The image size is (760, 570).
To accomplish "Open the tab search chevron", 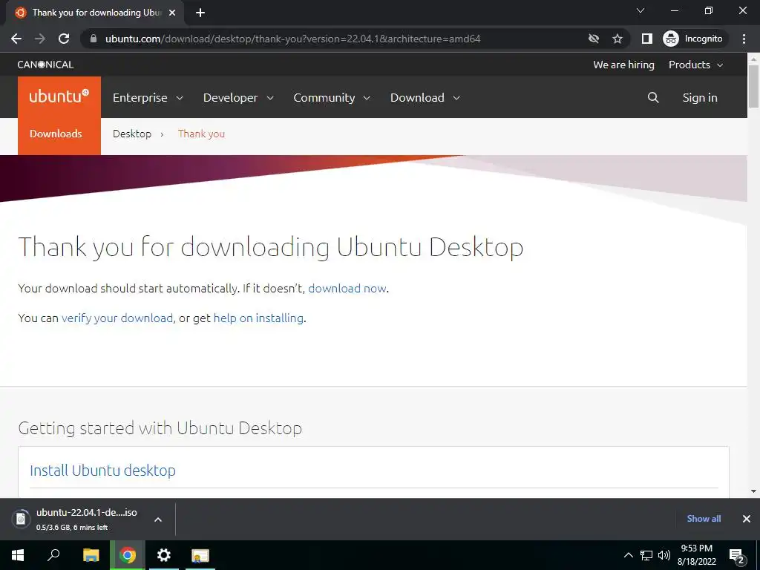I will [641, 10].
